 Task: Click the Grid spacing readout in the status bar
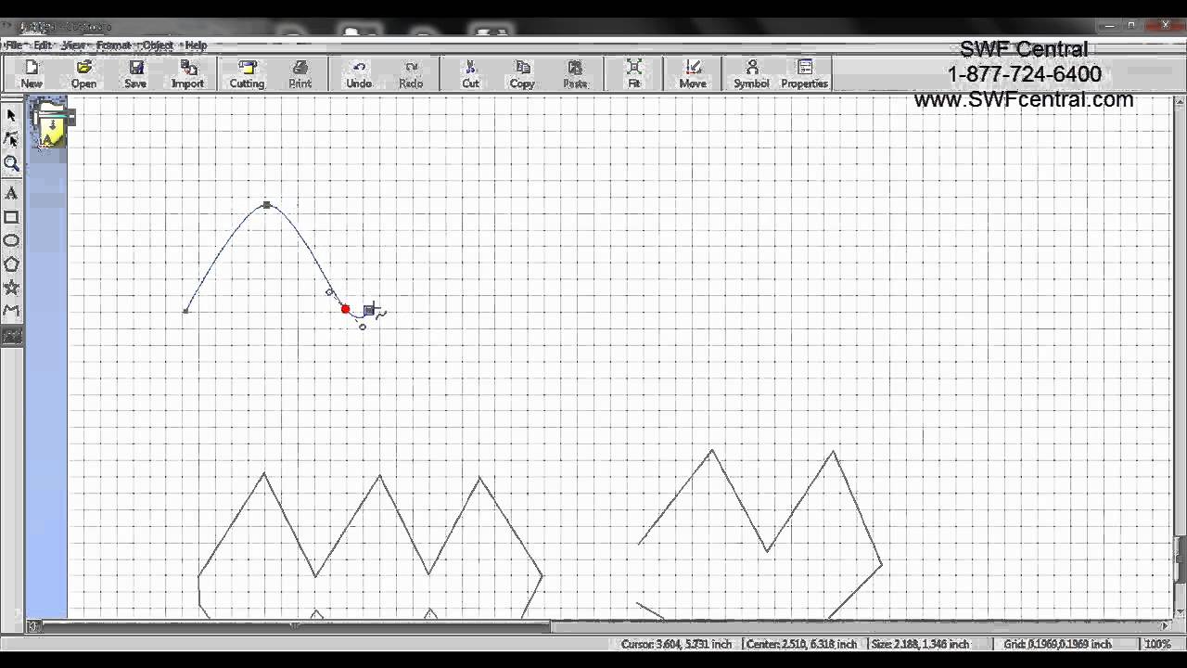coord(1057,644)
